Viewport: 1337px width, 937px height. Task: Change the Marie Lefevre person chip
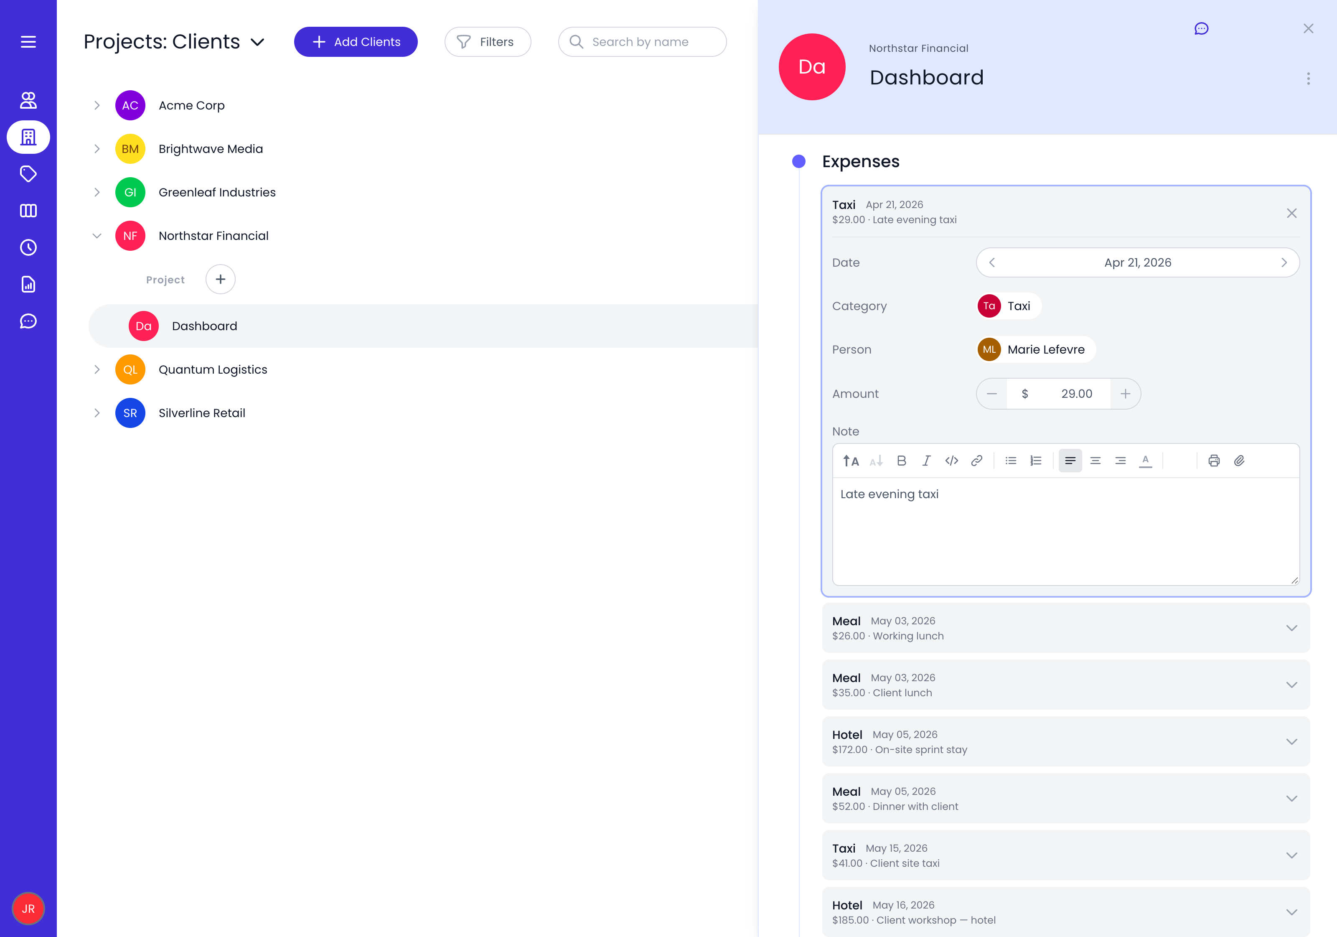click(x=1036, y=349)
